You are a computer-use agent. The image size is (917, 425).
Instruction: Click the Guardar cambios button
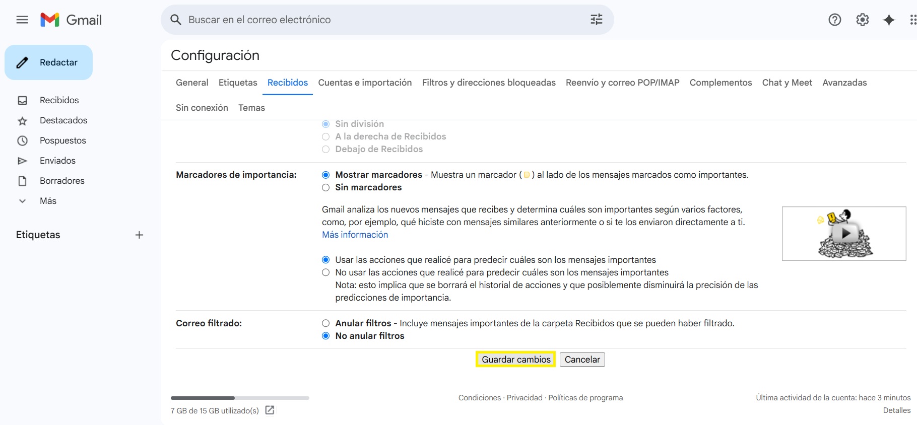coord(515,360)
